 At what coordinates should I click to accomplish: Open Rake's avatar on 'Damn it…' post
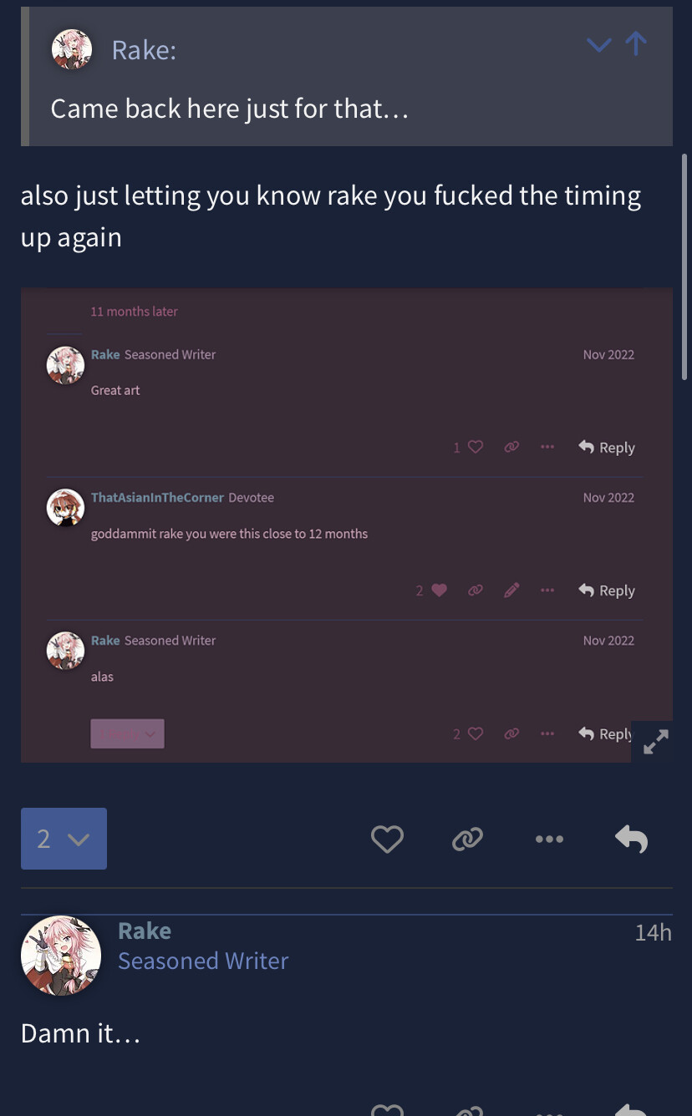(60, 955)
